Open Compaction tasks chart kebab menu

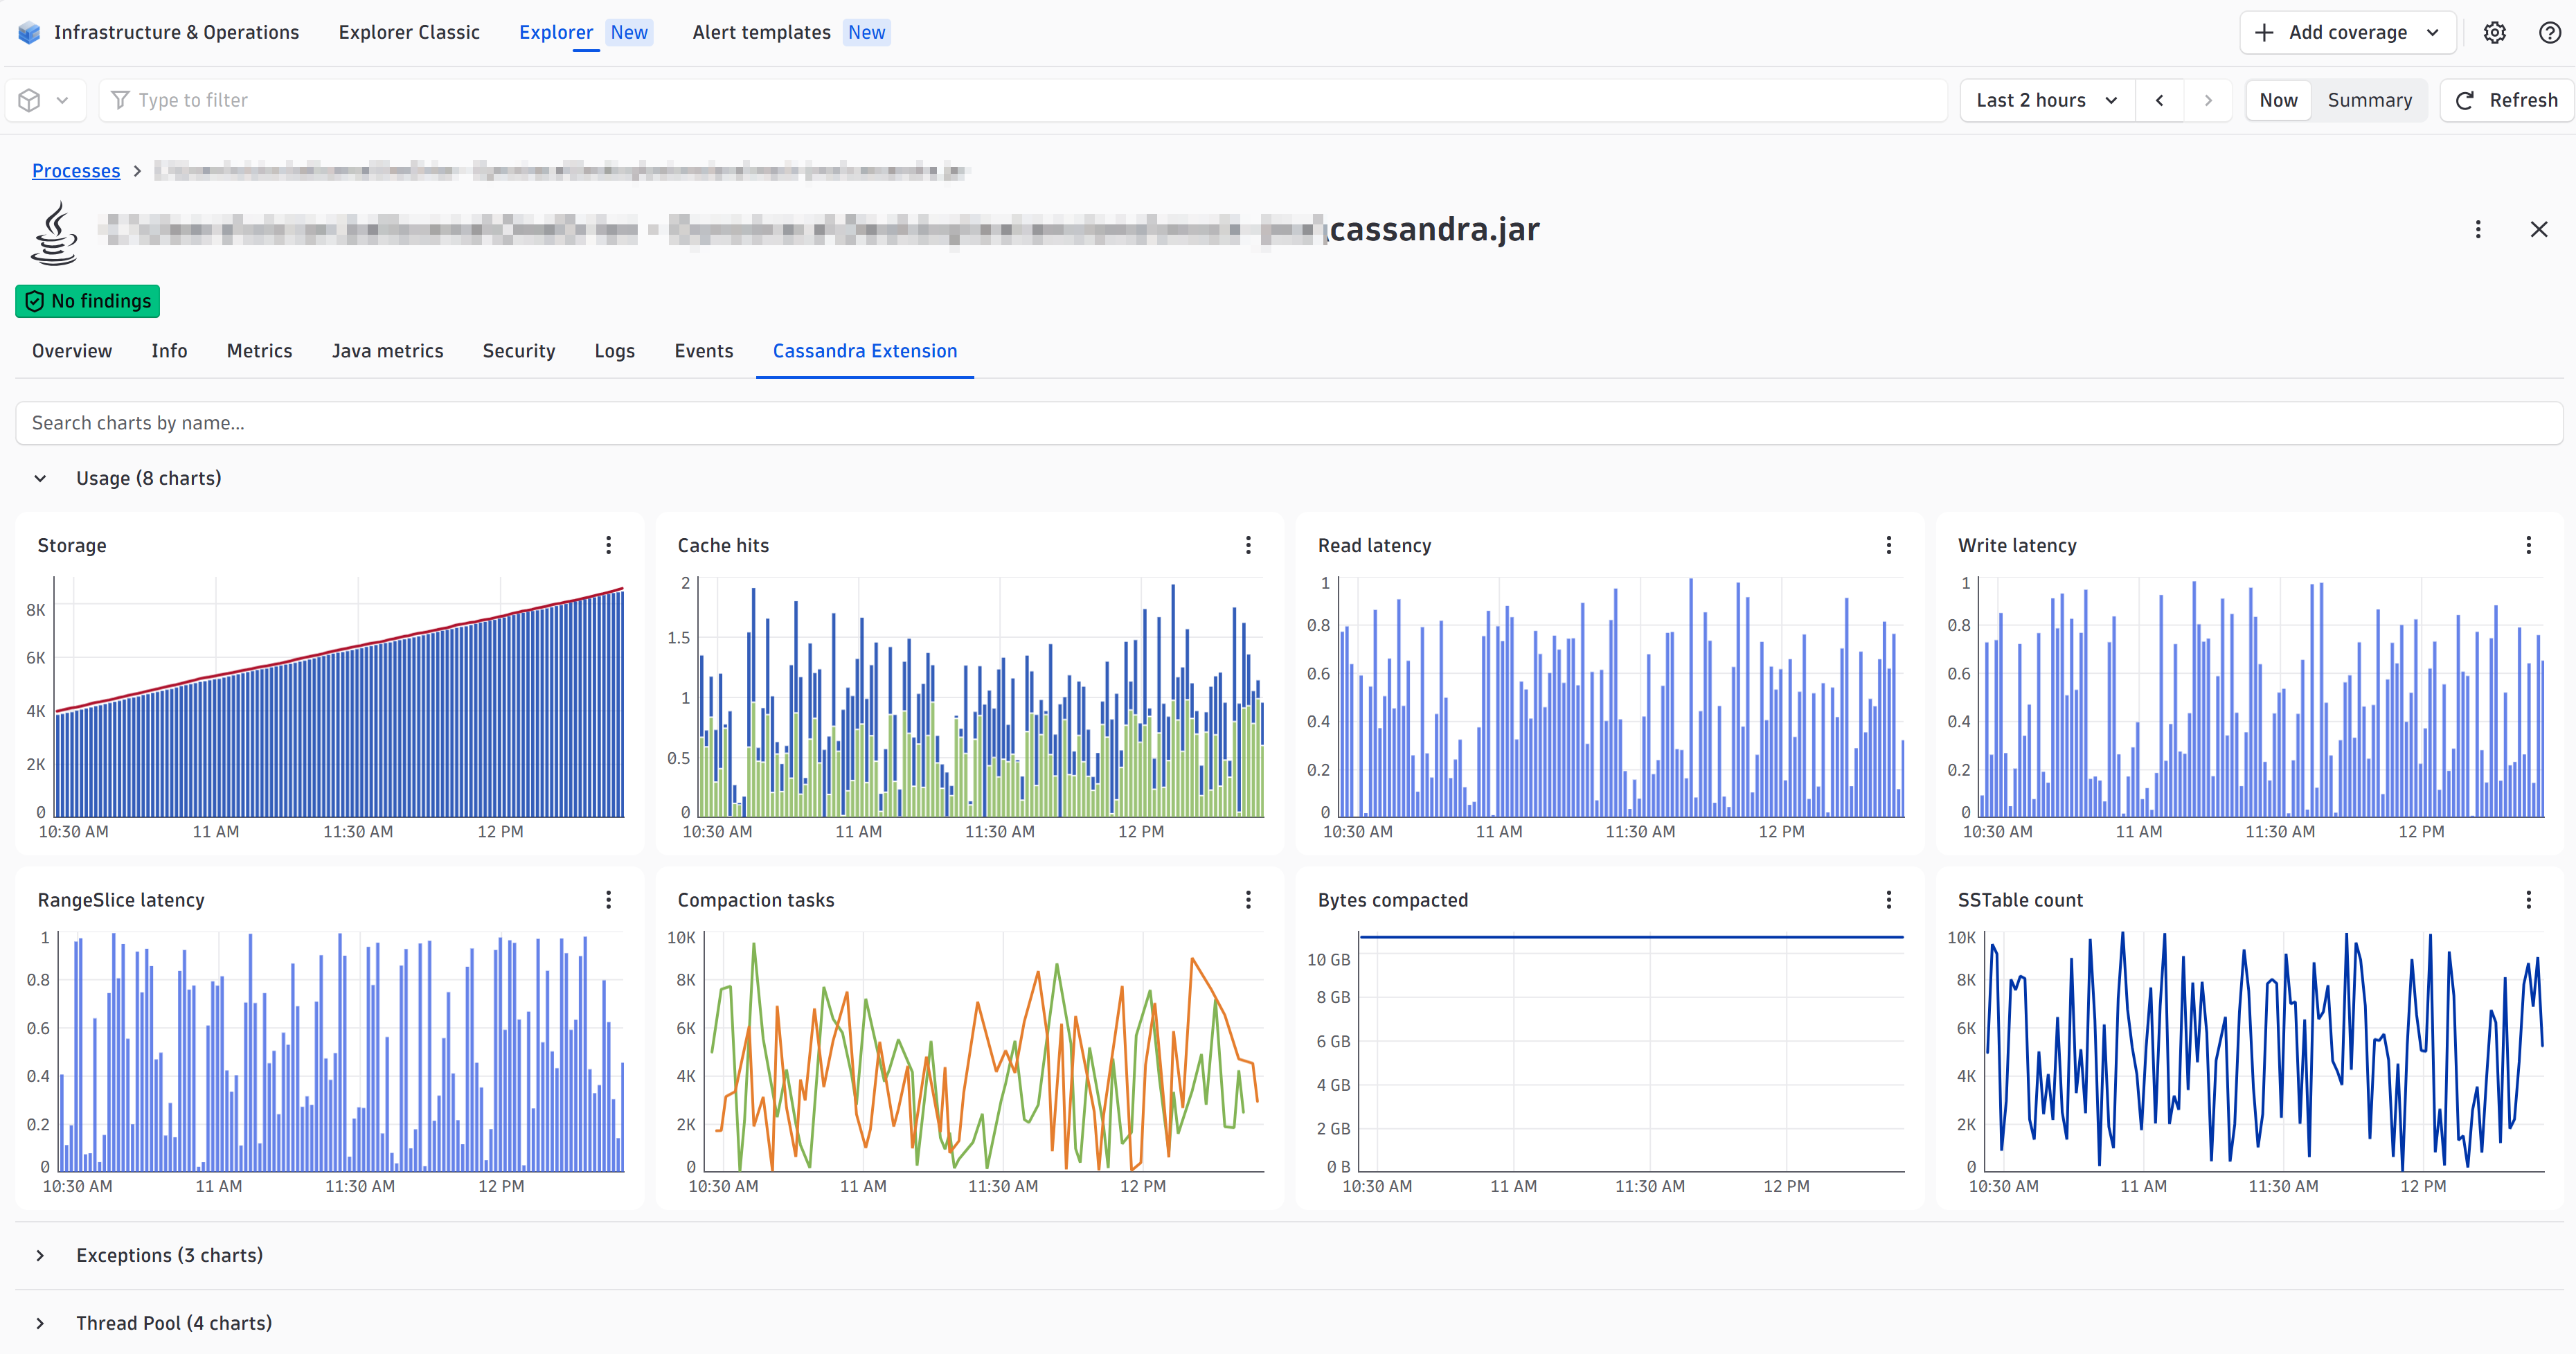click(x=1248, y=900)
